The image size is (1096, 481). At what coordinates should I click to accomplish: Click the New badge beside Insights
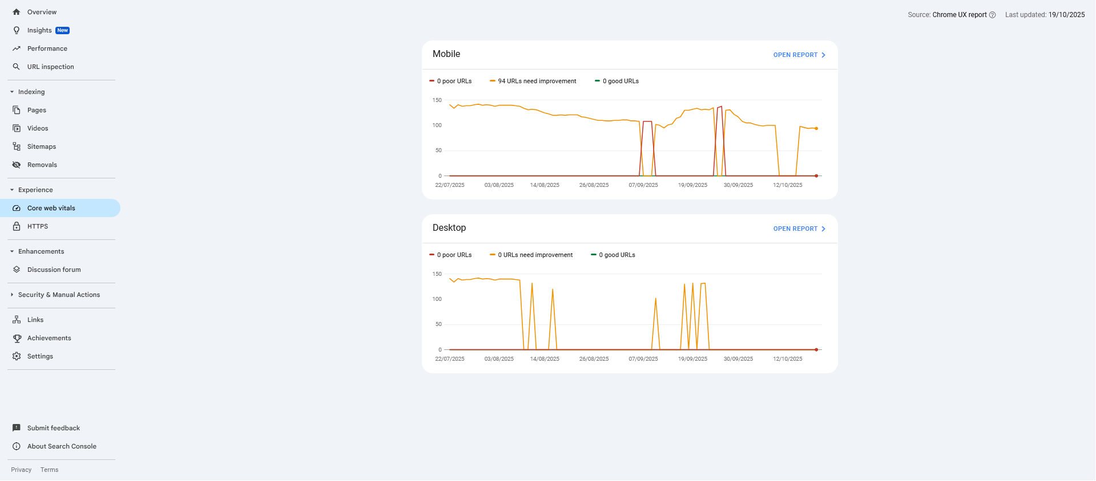(63, 30)
